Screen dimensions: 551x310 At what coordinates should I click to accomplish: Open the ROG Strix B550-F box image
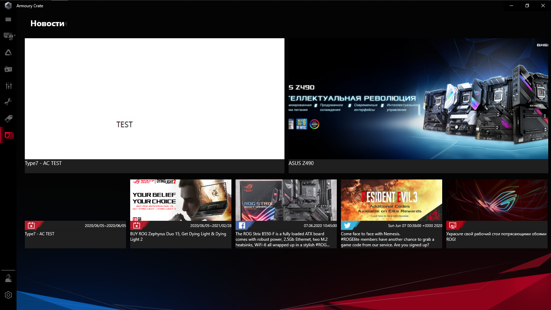pyautogui.click(x=286, y=200)
